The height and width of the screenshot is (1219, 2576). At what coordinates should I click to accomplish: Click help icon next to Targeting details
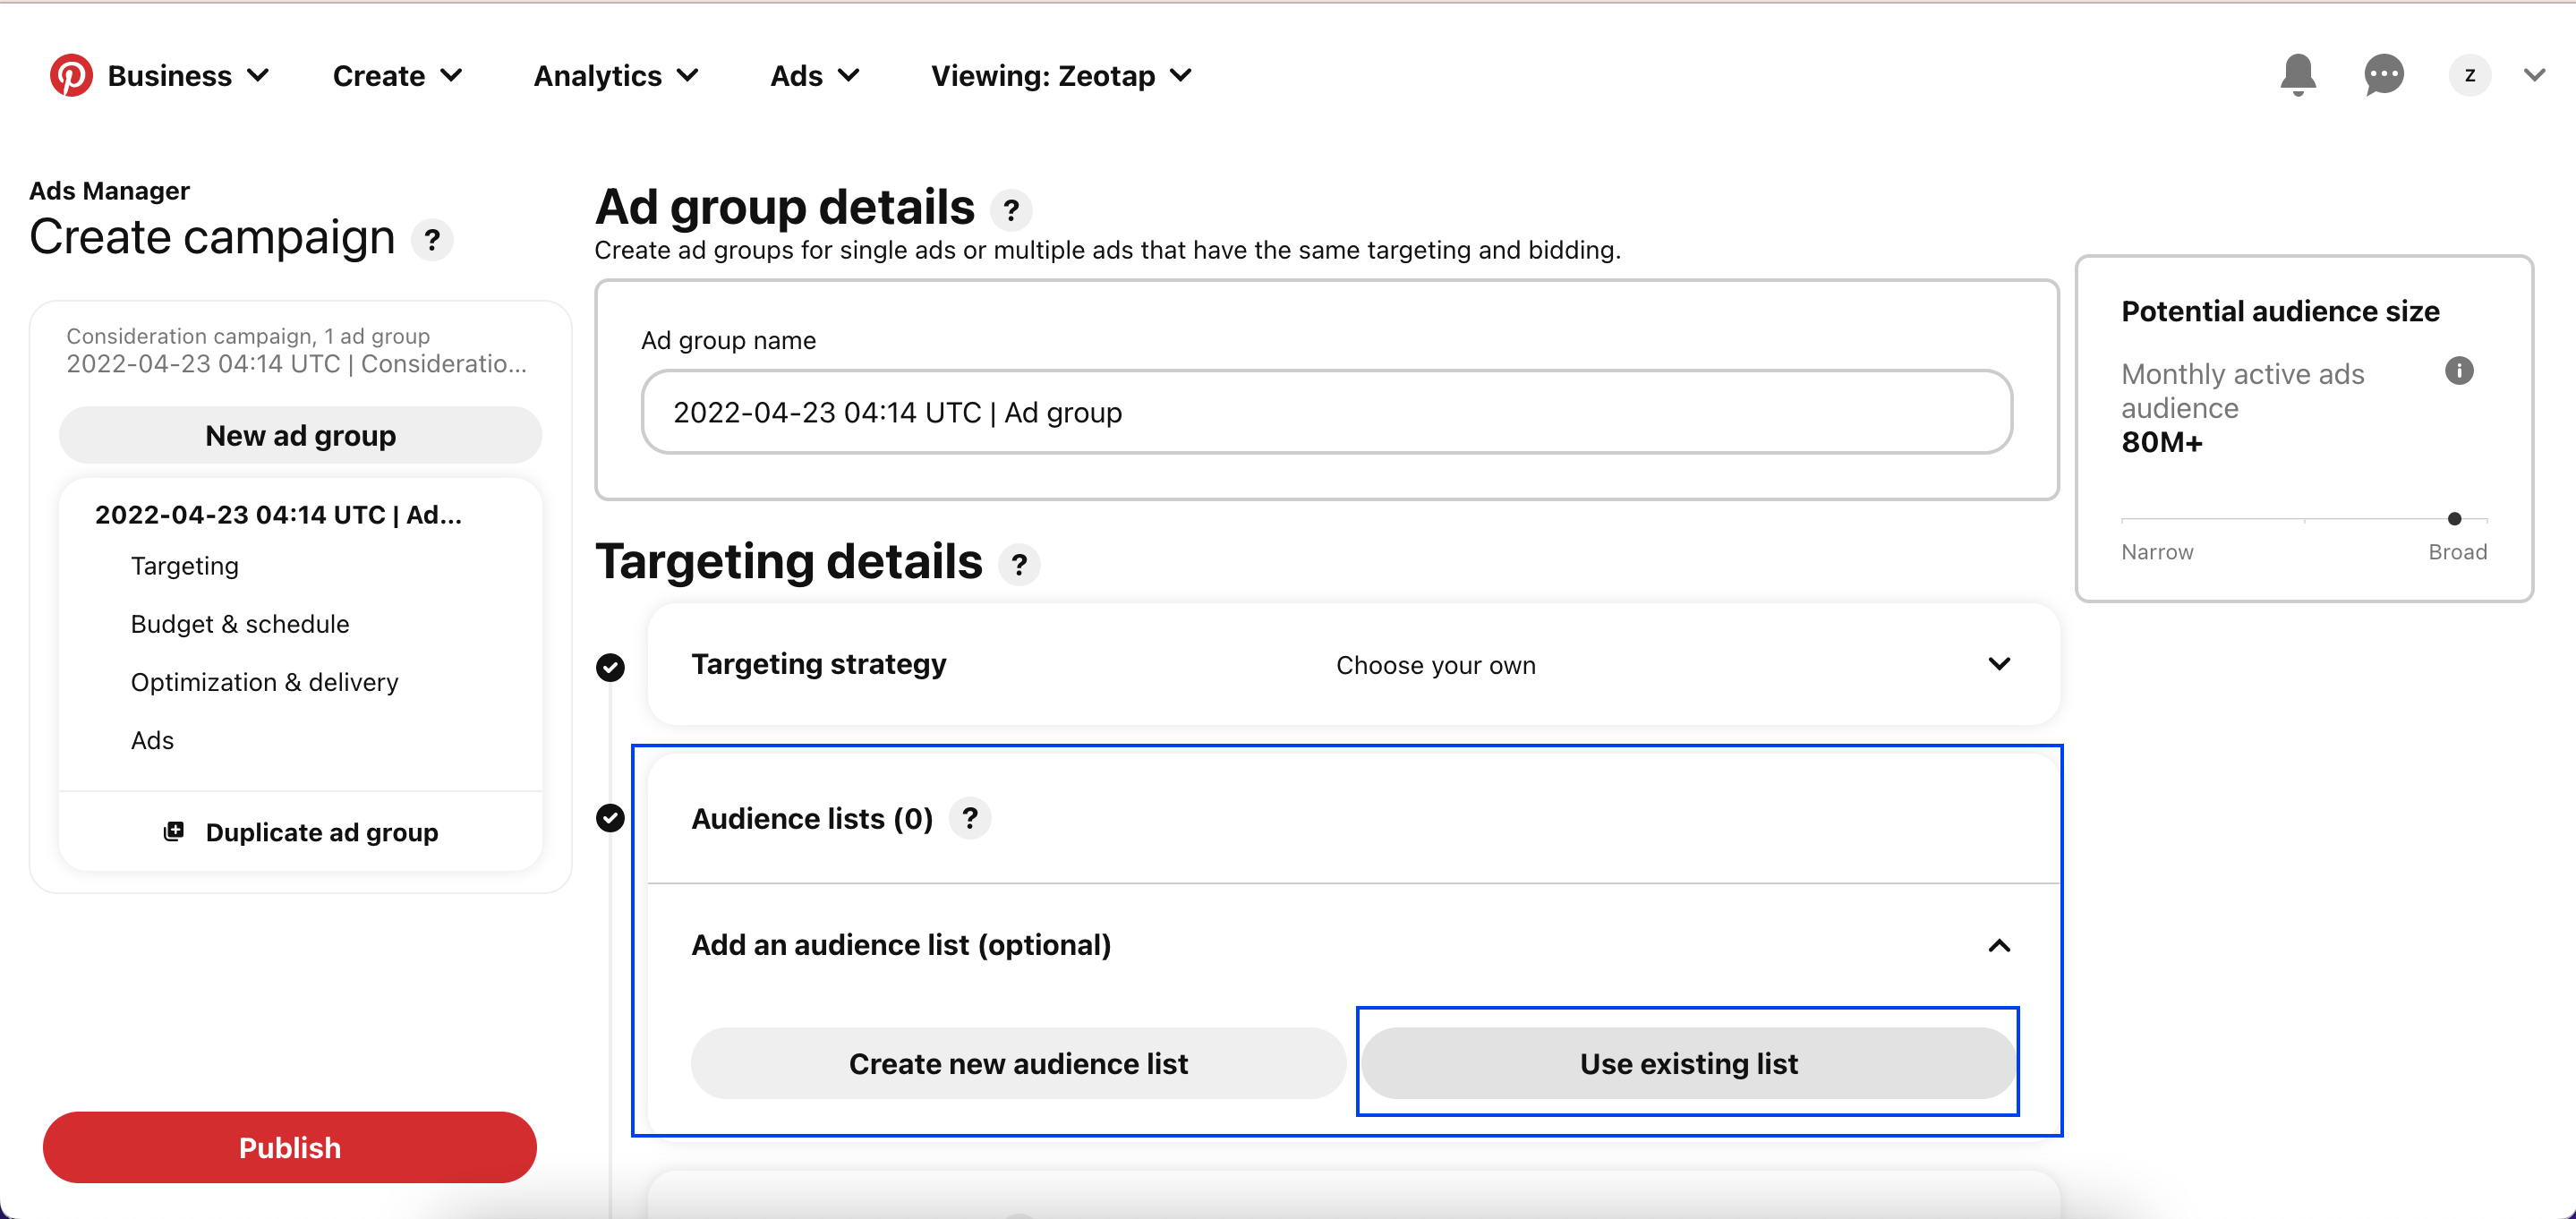(x=1019, y=565)
